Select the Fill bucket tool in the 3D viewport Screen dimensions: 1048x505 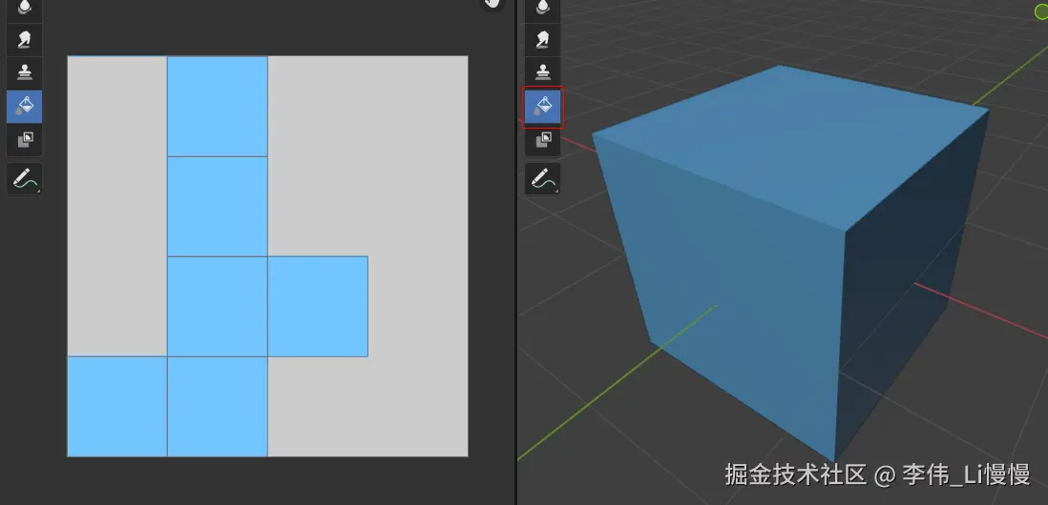(543, 107)
